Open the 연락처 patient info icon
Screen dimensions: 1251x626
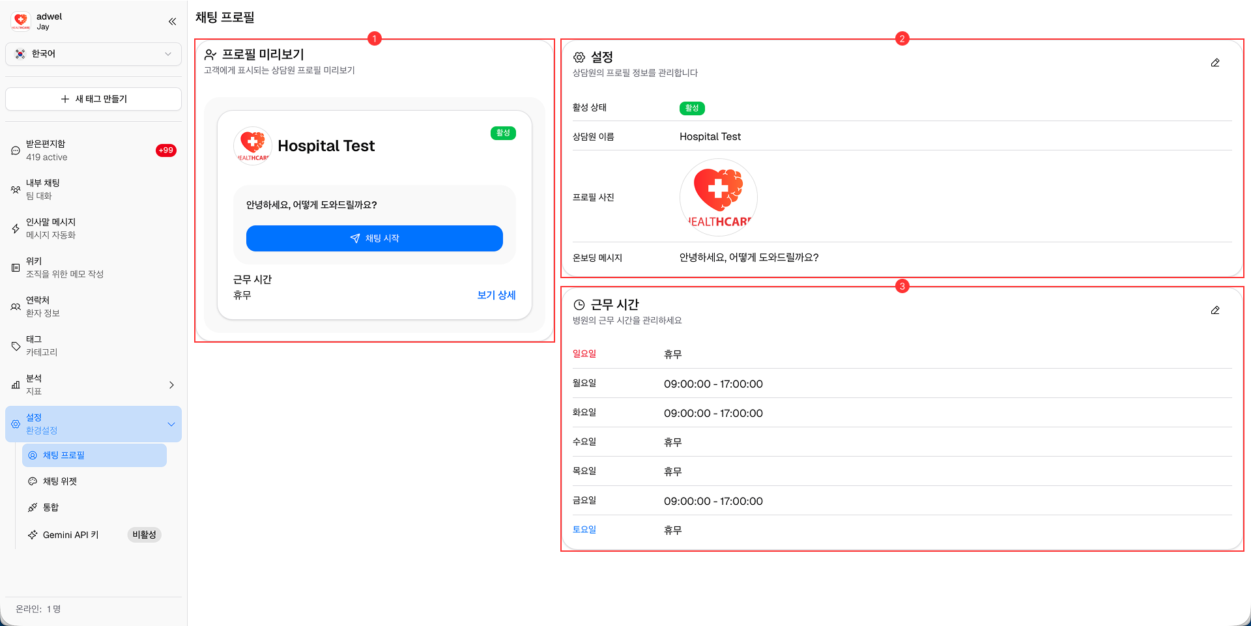coord(15,306)
